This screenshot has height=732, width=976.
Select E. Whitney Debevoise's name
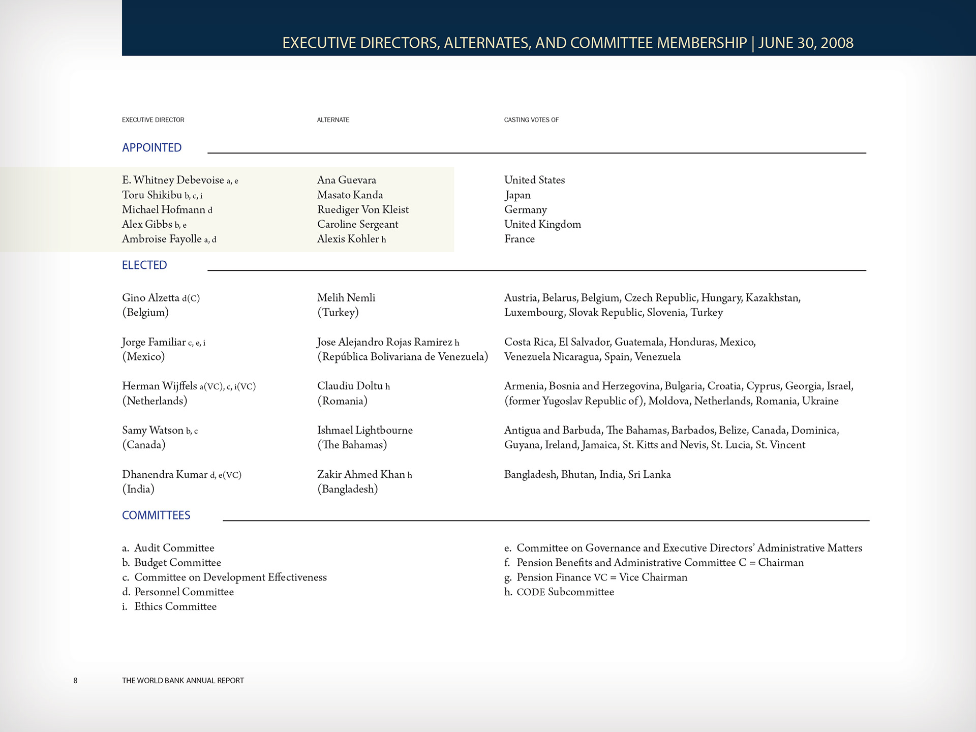(178, 180)
